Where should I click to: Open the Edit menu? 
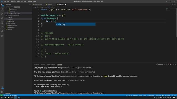8,1
